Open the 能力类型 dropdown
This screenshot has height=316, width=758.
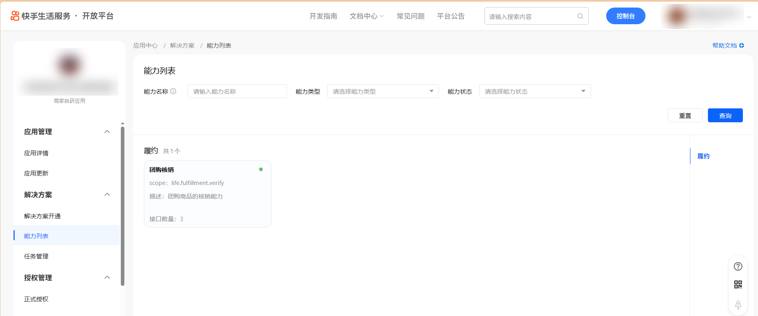coord(382,91)
